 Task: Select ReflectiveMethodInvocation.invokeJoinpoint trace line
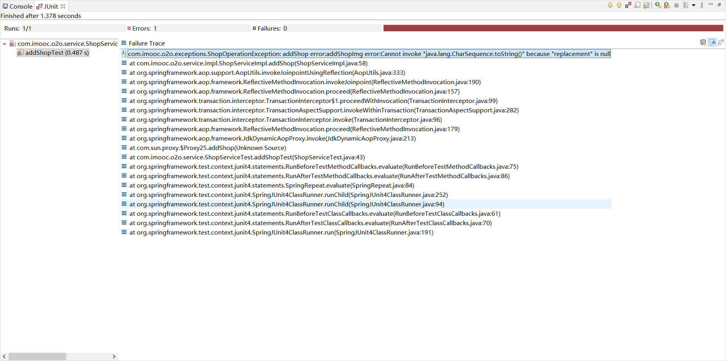coord(305,82)
